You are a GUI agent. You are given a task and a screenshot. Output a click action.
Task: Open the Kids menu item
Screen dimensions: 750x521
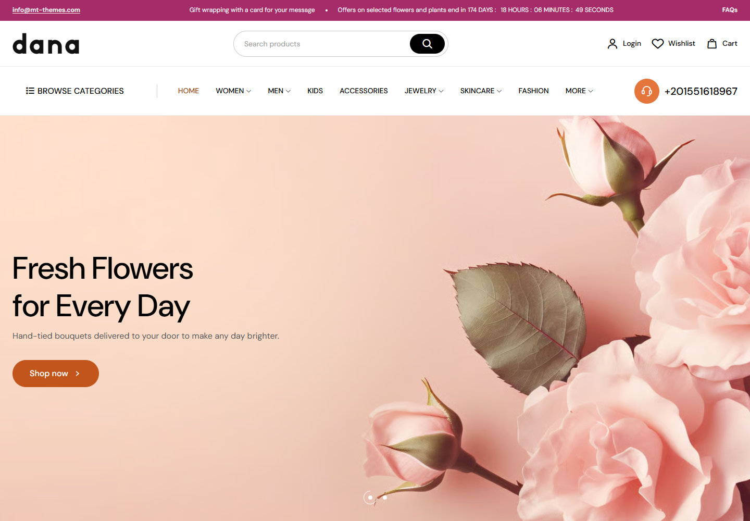(x=315, y=91)
